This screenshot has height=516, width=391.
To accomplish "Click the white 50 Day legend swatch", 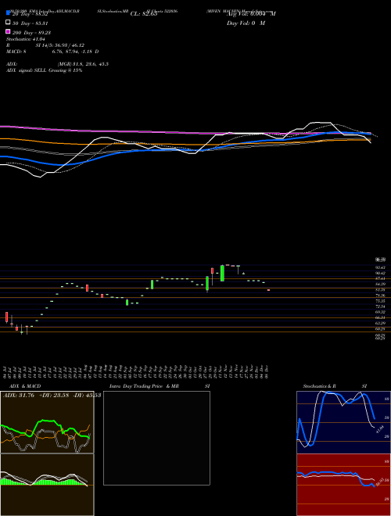I will coord(8,23).
